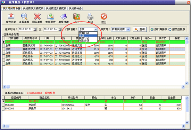Switch to the 供货商供货情况表 tab
Screen dimensions: 191x130
point(33,8)
